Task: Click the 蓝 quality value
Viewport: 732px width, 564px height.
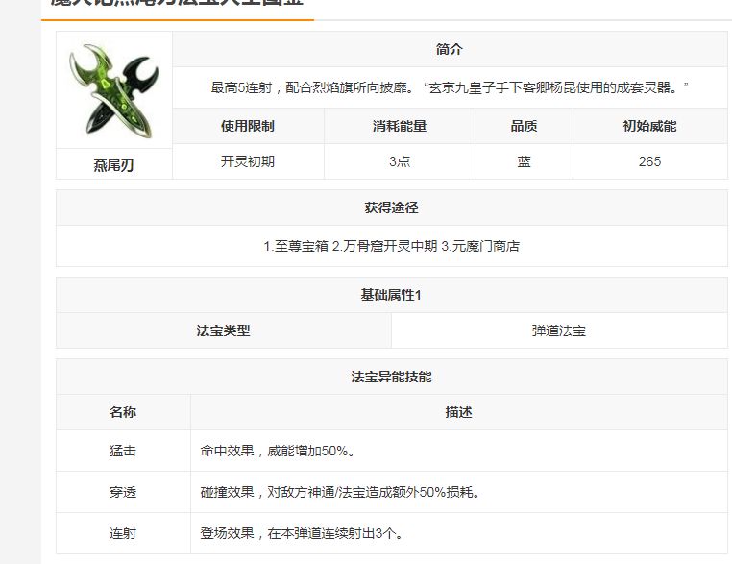Action: 525,161
